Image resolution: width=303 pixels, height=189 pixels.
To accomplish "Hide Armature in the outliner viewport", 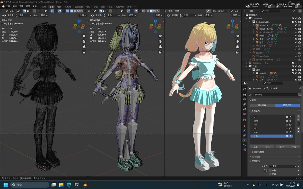I will (296, 25).
